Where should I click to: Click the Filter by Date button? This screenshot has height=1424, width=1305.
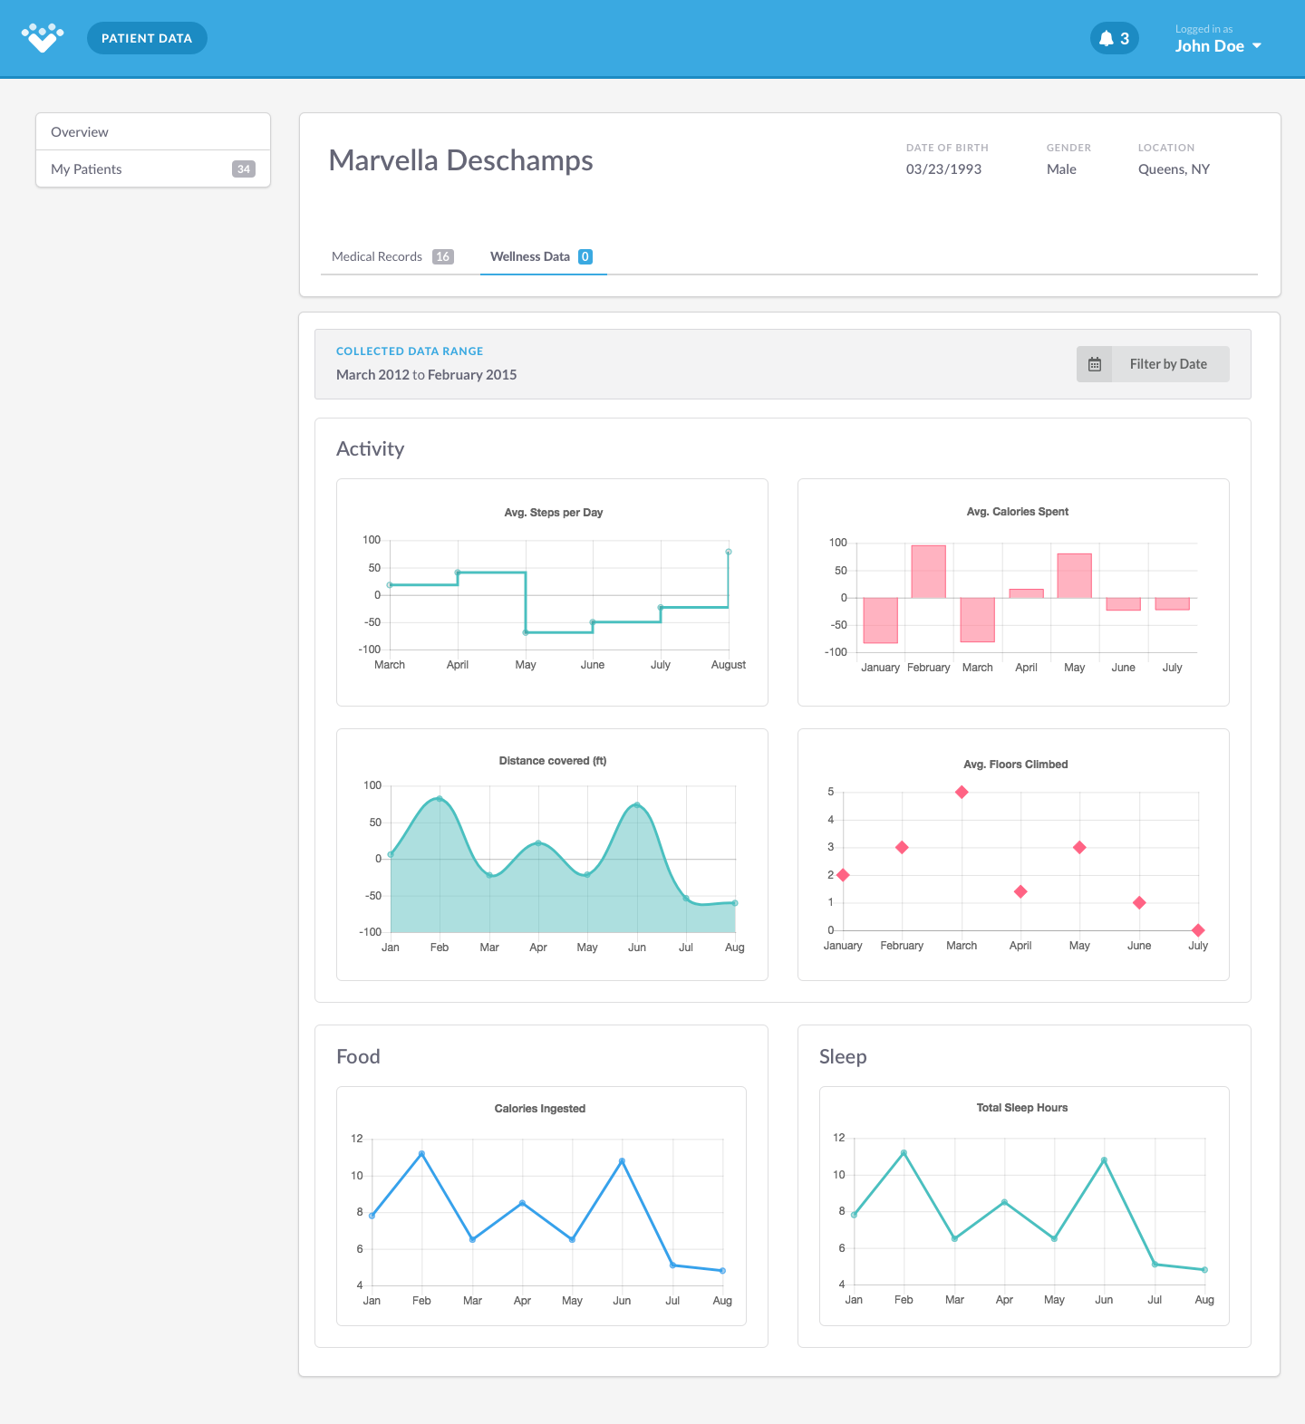click(1153, 364)
